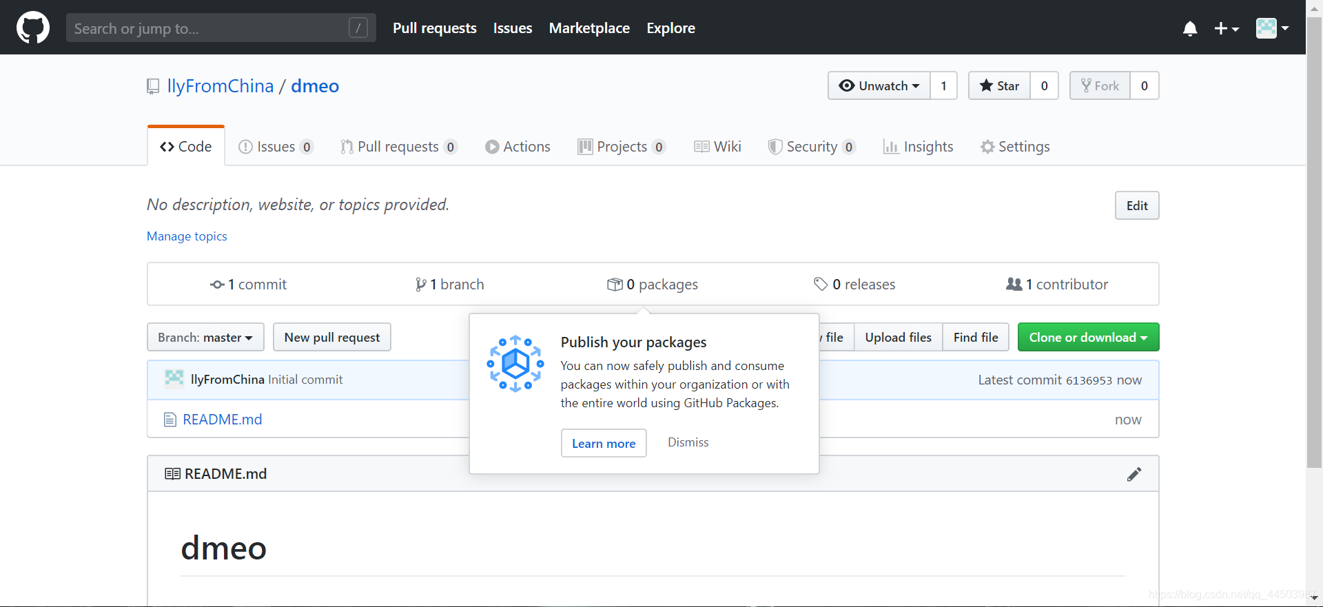Open the plus create-new menu

pyautogui.click(x=1226, y=28)
